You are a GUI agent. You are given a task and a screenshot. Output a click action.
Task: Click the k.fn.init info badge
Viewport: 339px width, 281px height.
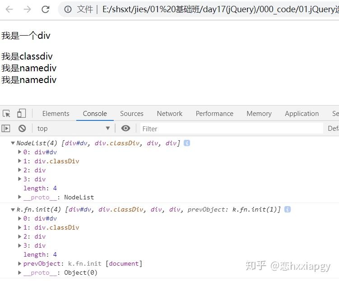click(x=288, y=209)
